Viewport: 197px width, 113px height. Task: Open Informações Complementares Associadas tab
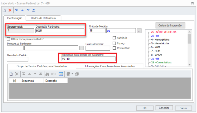point(110,66)
